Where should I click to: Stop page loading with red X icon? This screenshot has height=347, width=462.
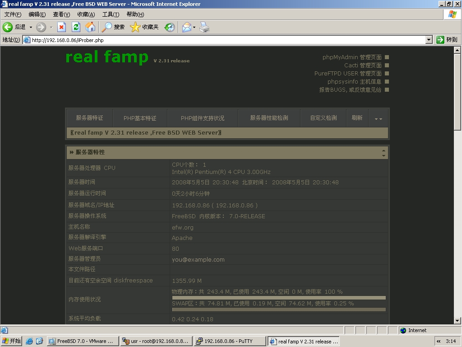[61, 27]
